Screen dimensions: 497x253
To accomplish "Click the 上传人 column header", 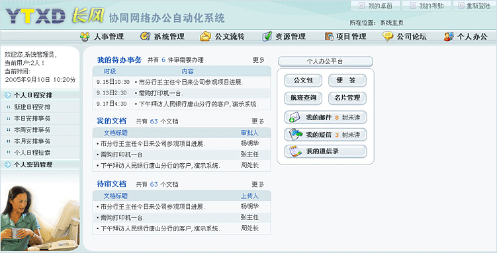I will [x=249, y=196].
